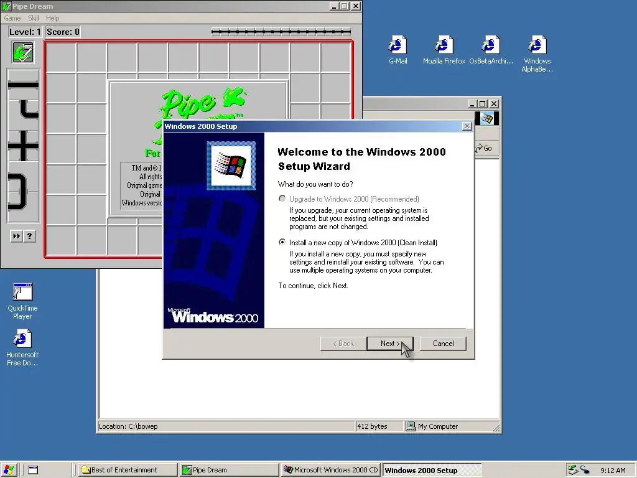
Task: Switch to Windows 2000 Setup taskbar item
Action: pos(432,471)
